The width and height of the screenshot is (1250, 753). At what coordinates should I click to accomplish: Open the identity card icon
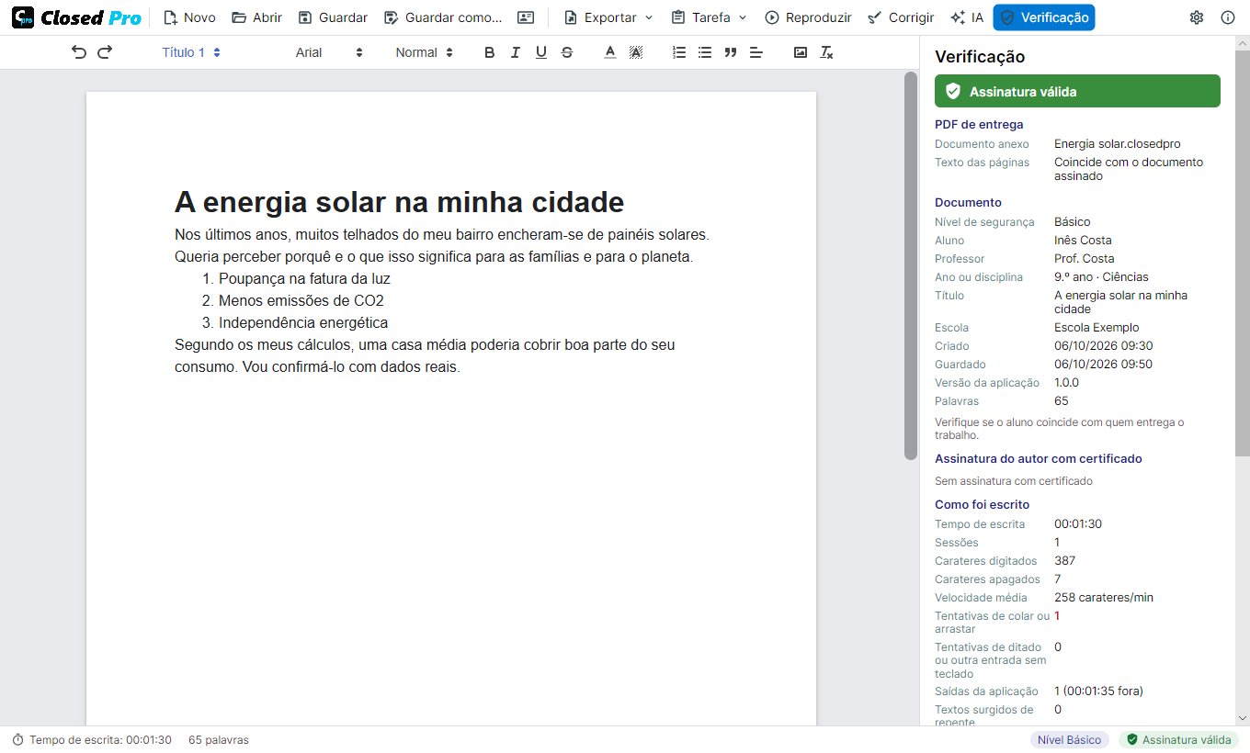coord(526,17)
